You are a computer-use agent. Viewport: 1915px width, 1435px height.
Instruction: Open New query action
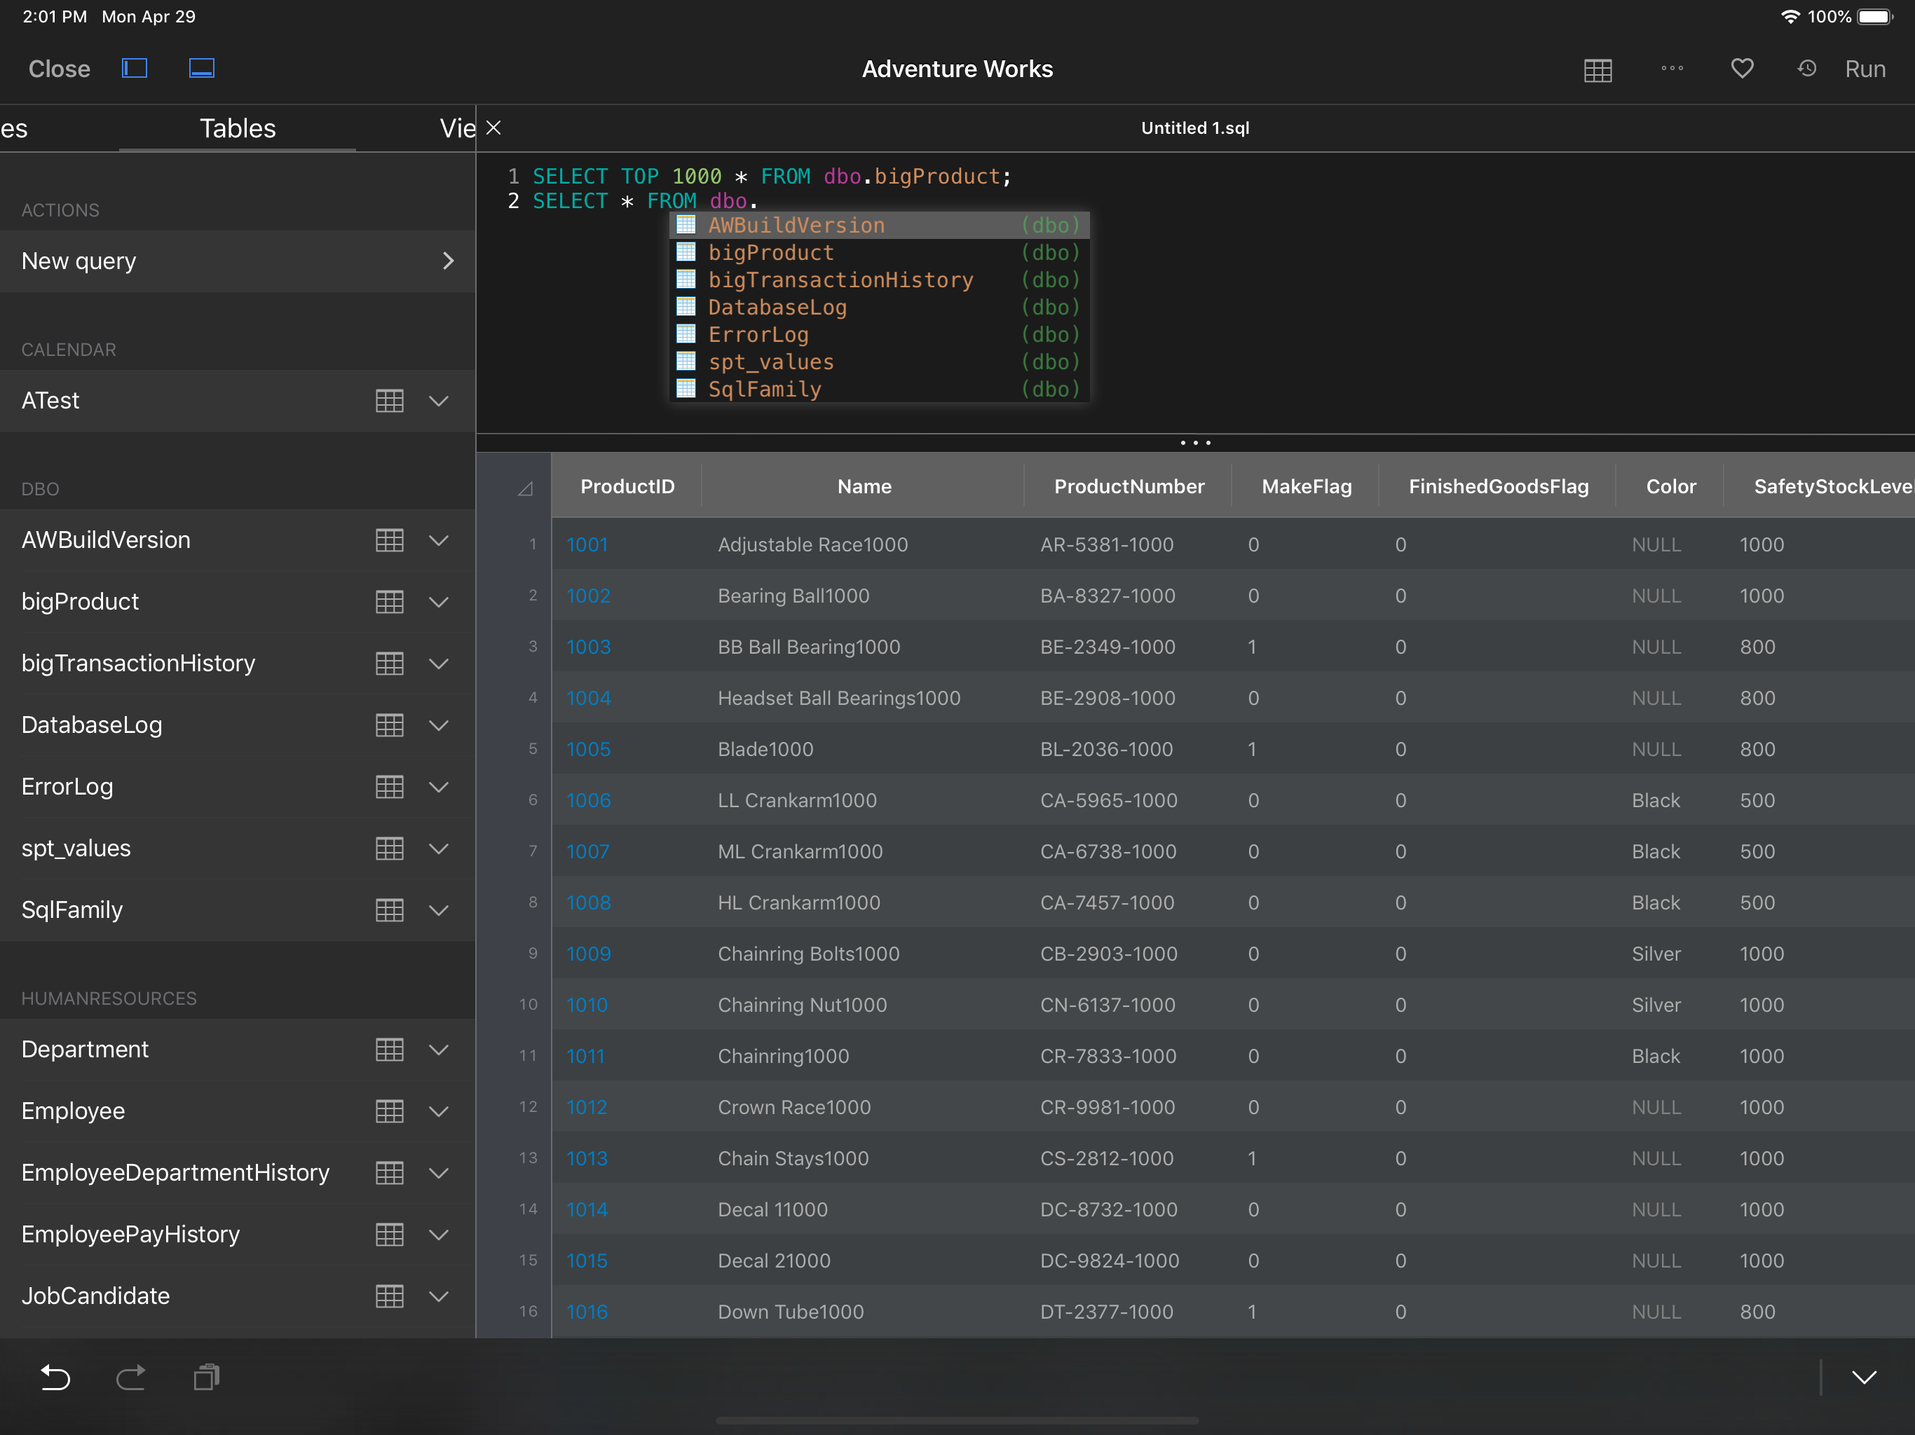coord(237,261)
